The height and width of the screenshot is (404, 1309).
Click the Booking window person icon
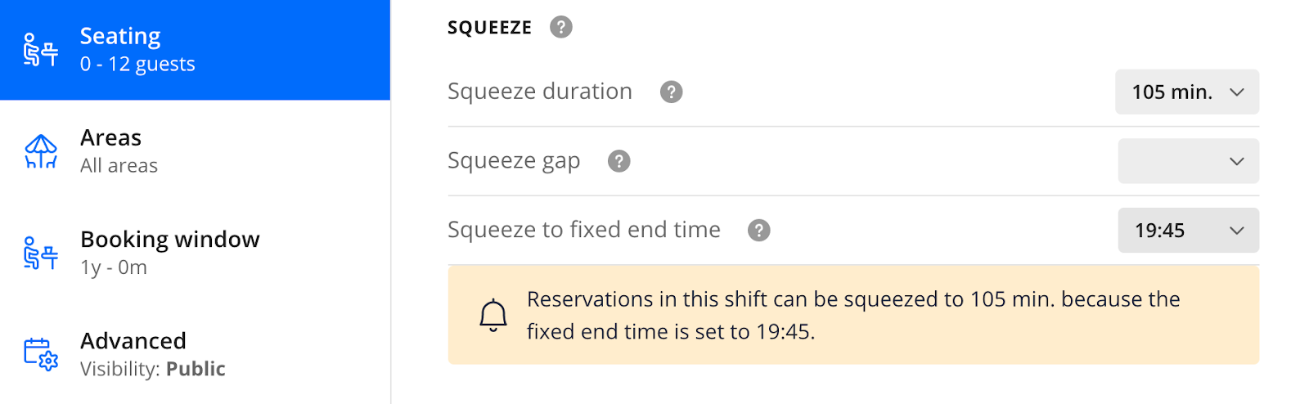[40, 254]
